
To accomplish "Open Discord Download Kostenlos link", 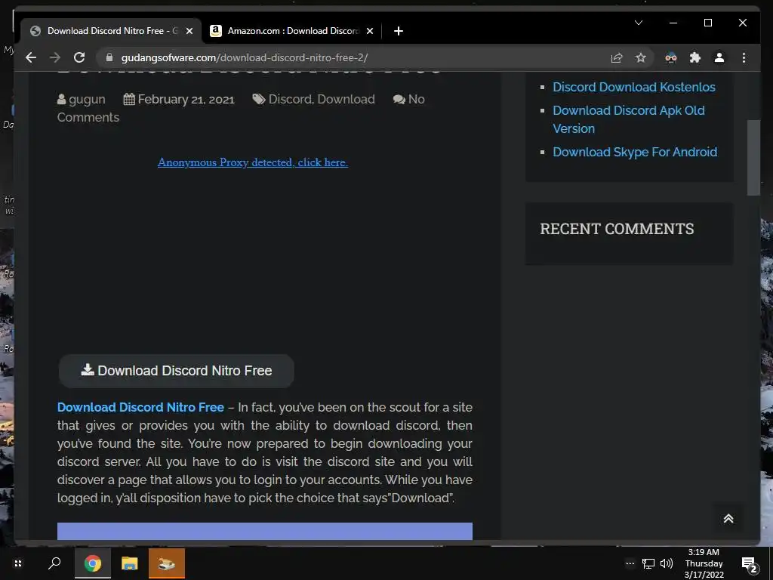I will (x=634, y=87).
